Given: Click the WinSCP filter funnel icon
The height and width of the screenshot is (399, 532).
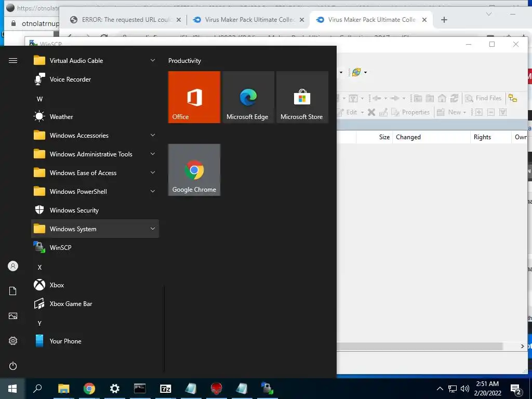Looking at the screenshot, I should (353, 98).
